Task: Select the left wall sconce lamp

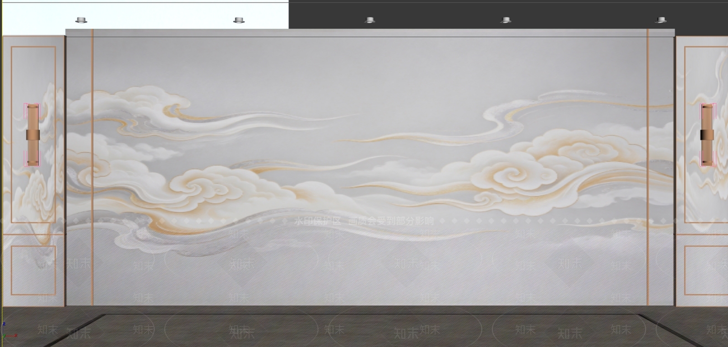Action: [32, 135]
